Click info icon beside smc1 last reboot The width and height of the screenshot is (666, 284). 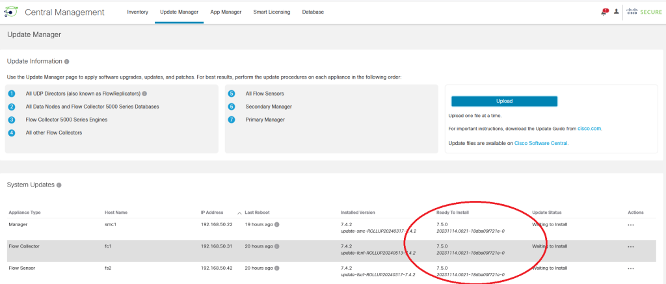[276, 225]
